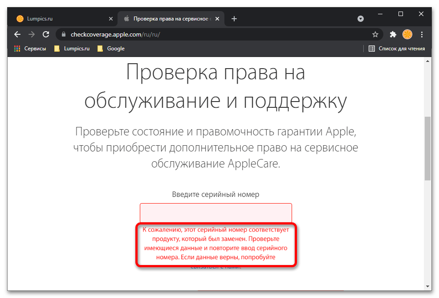Image resolution: width=439 pixels, height=298 pixels.
Task: Close the Apple coverage check tab
Action: (x=218, y=19)
